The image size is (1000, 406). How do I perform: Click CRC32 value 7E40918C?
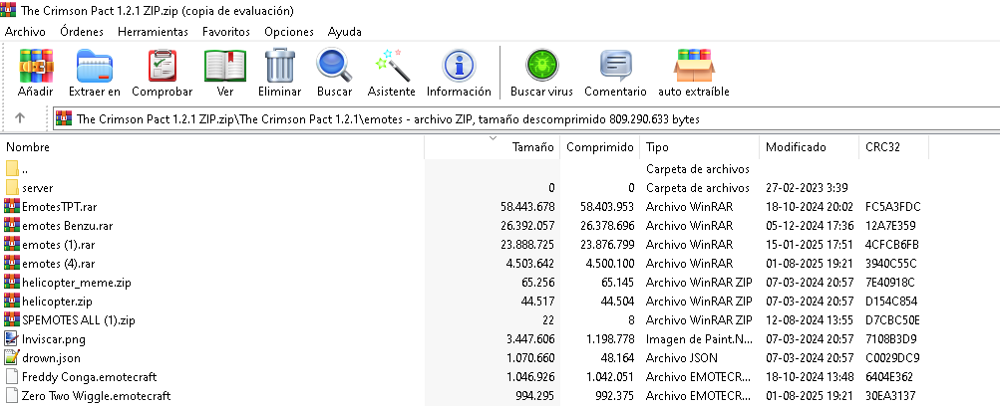coord(890,282)
